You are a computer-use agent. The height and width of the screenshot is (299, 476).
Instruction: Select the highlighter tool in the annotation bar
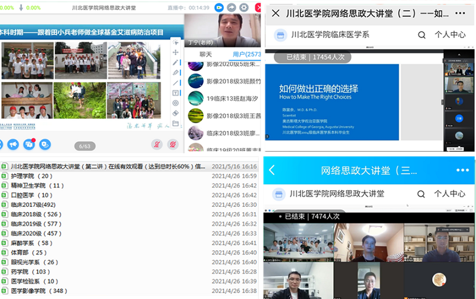(x=176, y=73)
